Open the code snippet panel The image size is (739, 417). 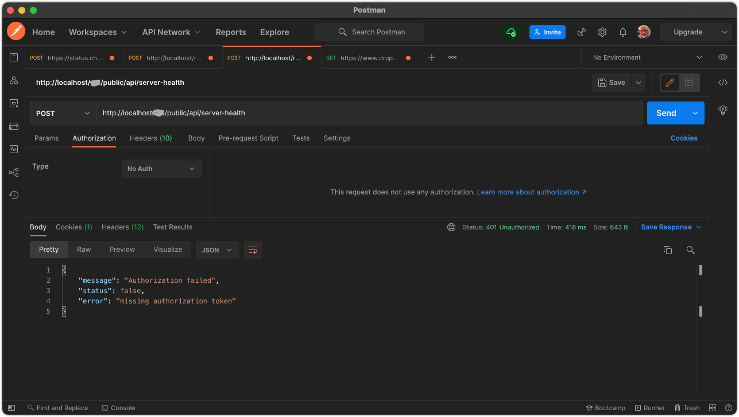click(x=722, y=82)
